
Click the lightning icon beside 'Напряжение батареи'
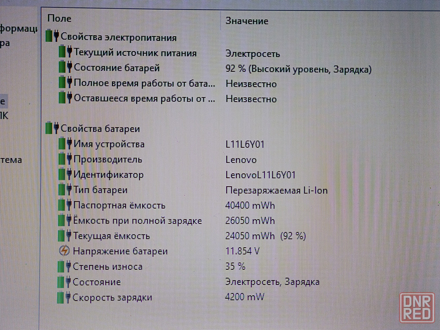(64, 251)
